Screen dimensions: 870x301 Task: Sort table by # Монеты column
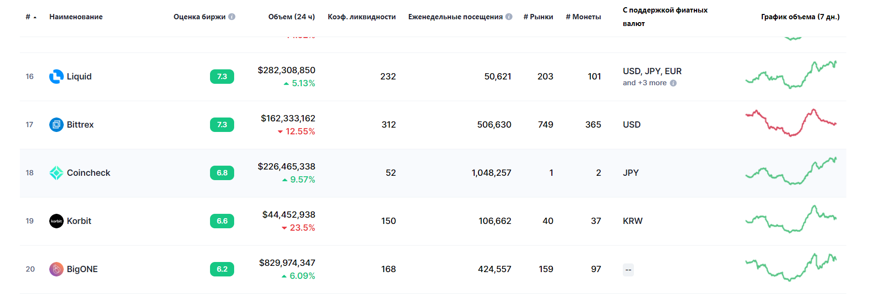point(583,17)
